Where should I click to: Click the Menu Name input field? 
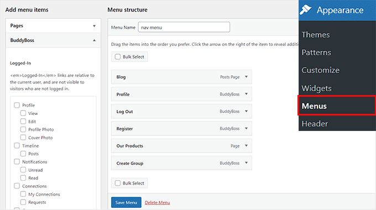184,27
